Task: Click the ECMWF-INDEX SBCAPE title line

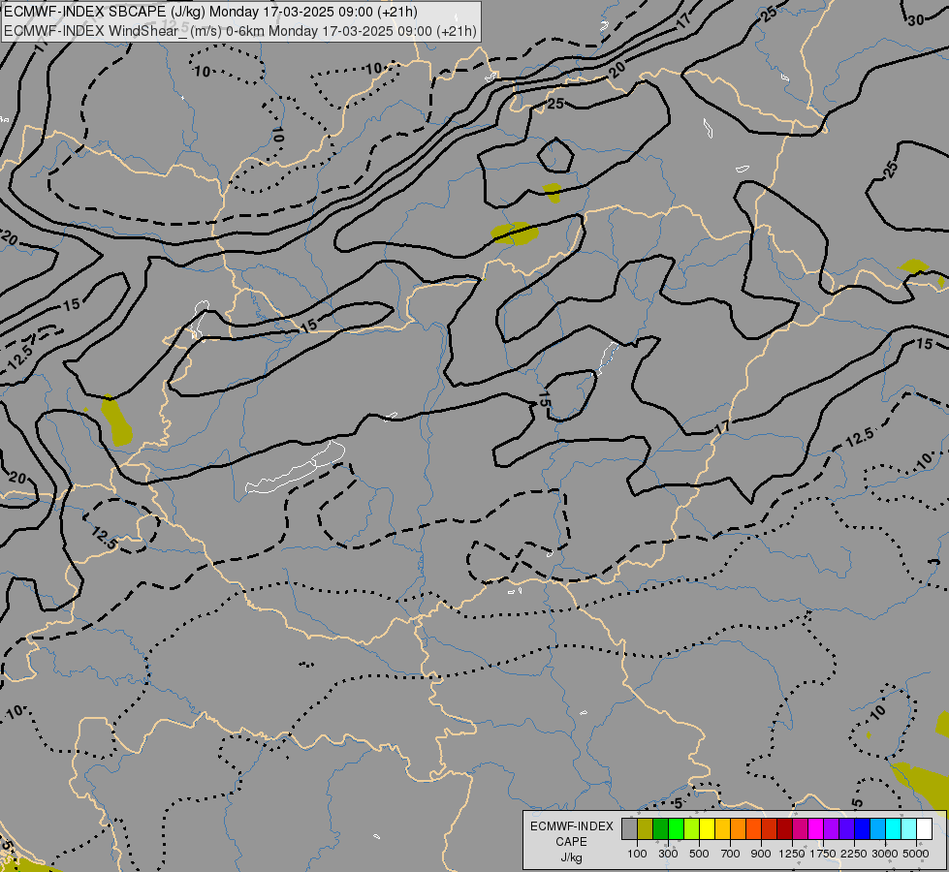Action: click(210, 12)
